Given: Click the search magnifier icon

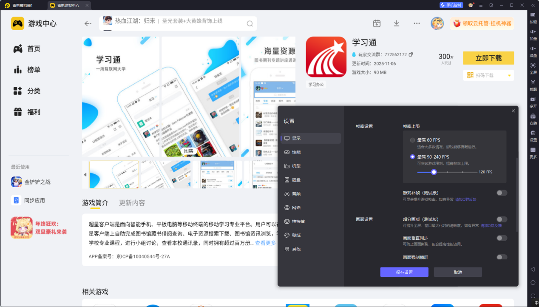Looking at the screenshot, I should (x=250, y=23).
